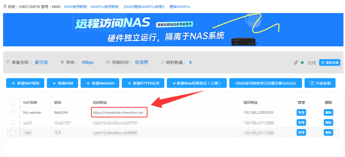The image size is (345, 157).
Task: Click the link chain icon near 在线
Action: click(296, 62)
